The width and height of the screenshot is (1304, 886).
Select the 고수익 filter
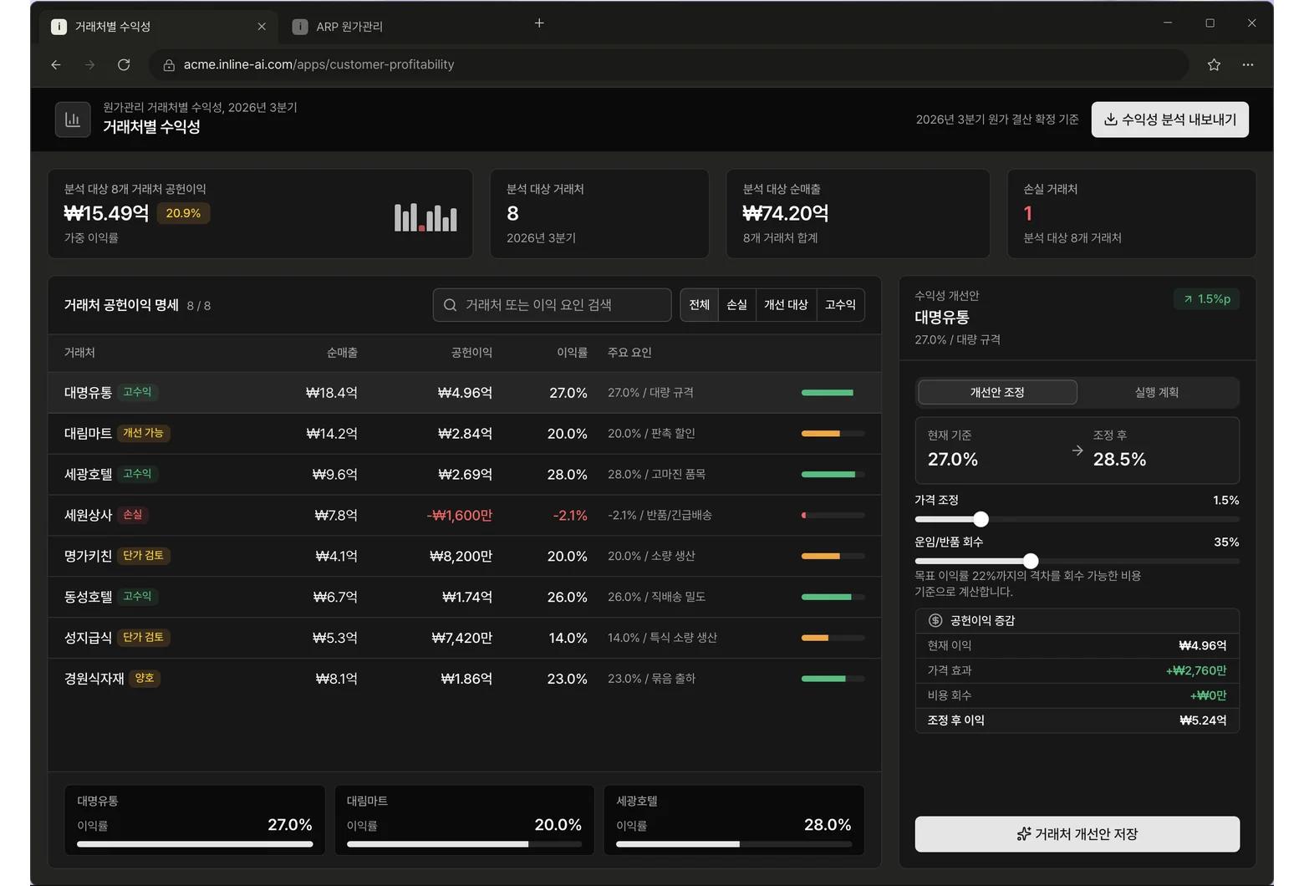point(840,305)
